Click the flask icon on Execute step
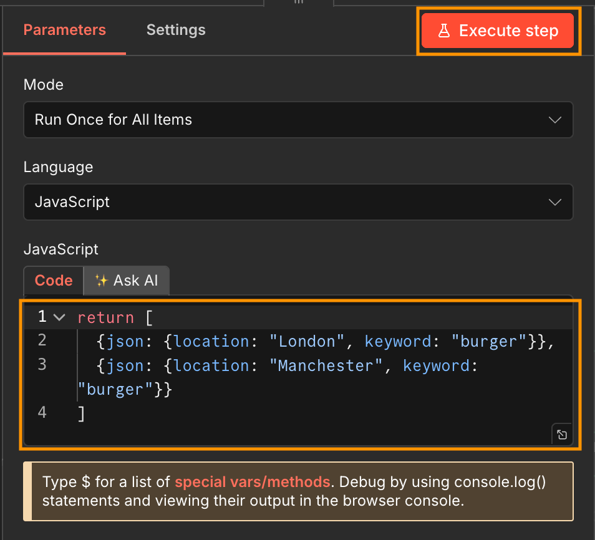 point(445,29)
